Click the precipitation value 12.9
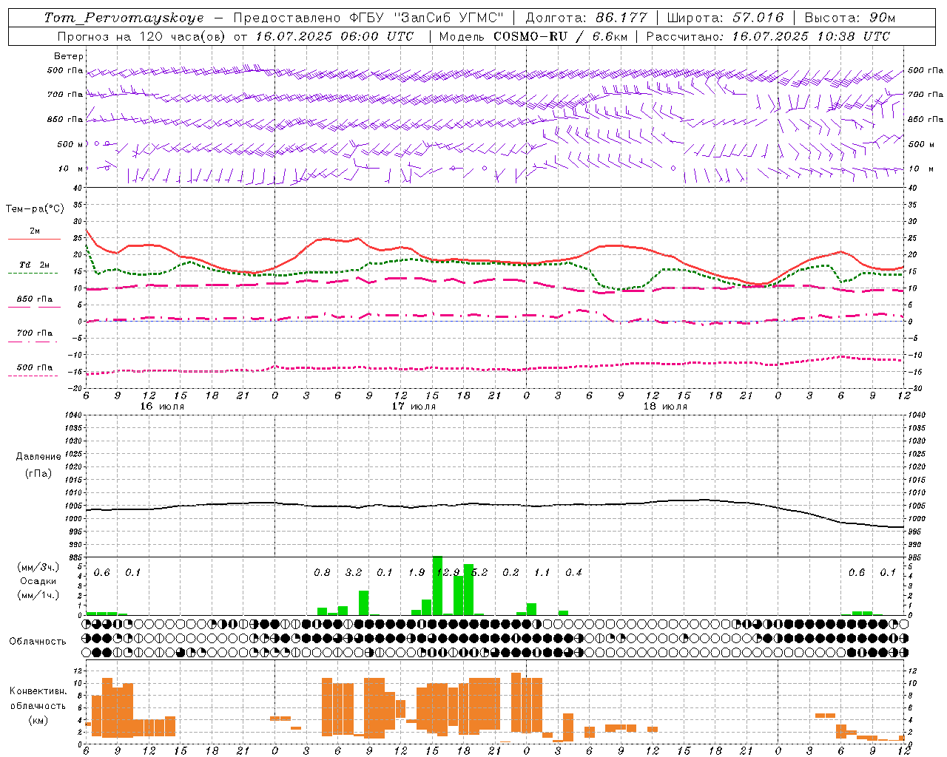The height and width of the screenshot is (757, 947). [x=448, y=572]
